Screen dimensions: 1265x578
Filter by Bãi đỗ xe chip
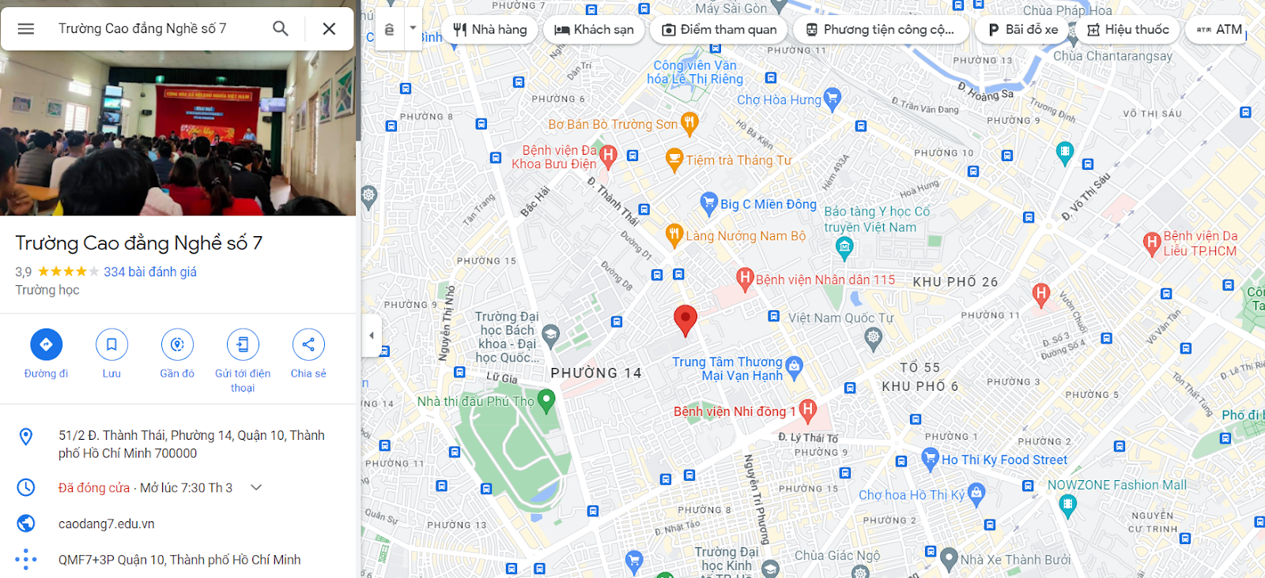(x=1023, y=29)
